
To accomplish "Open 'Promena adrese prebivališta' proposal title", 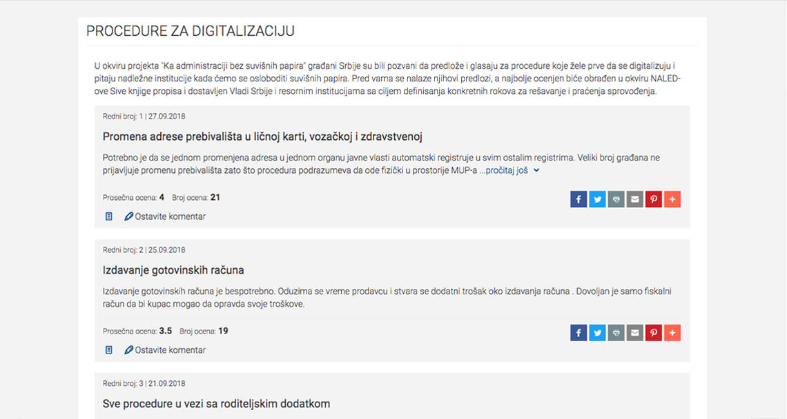I will 262,136.
